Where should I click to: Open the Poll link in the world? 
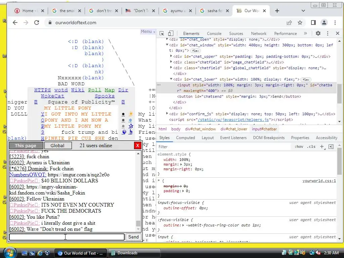[x=94, y=90]
